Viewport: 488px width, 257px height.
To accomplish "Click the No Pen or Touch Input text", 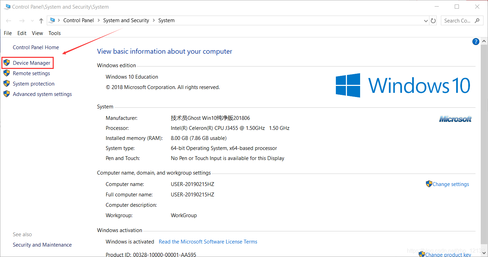I will [227, 158].
